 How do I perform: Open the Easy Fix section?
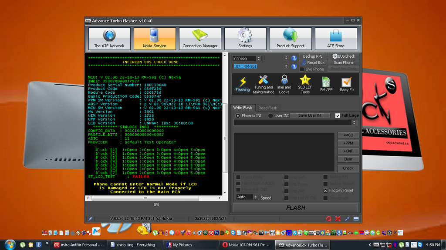tap(347, 84)
